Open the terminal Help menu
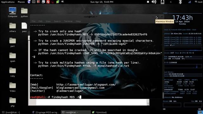Image resolution: width=203 pixels, height=114 pixels. pyautogui.click(x=78, y=21)
